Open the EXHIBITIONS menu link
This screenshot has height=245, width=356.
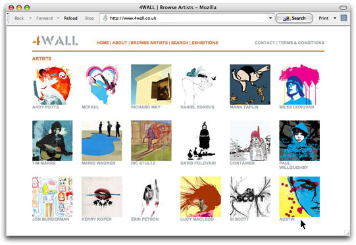[205, 43]
